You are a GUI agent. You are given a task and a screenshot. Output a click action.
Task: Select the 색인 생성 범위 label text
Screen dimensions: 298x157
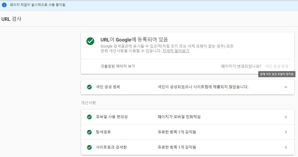(x=108, y=87)
